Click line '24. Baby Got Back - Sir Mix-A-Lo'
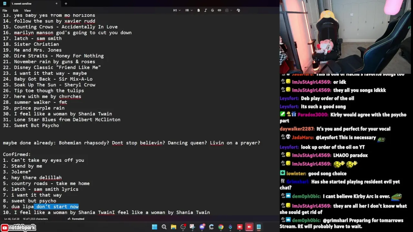413x232 pixels. [x=48, y=79]
